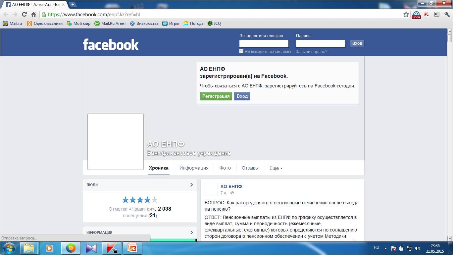Open the browser home page icon
The height and width of the screenshot is (255, 453).
(x=33, y=15)
